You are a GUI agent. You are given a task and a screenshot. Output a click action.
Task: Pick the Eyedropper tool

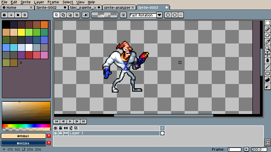pyautogui.click(x=267, y=42)
